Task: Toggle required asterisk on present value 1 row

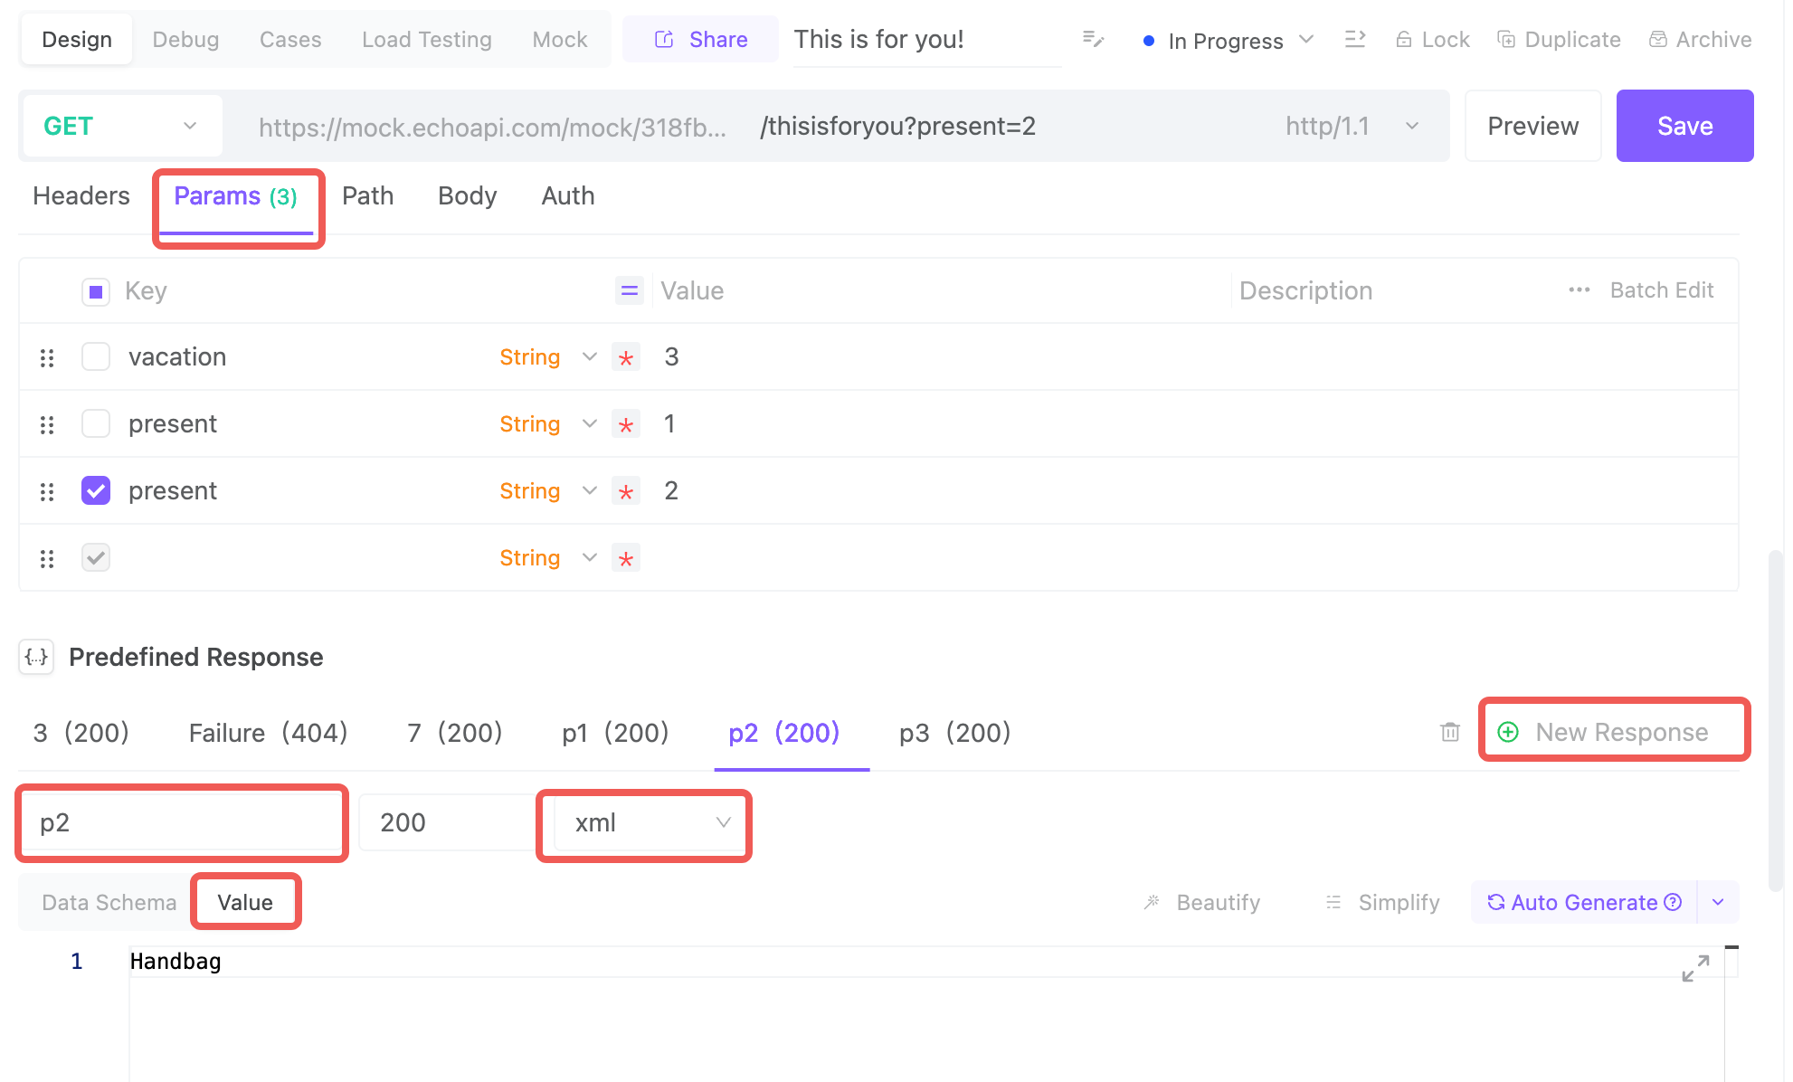Action: pyautogui.click(x=626, y=424)
